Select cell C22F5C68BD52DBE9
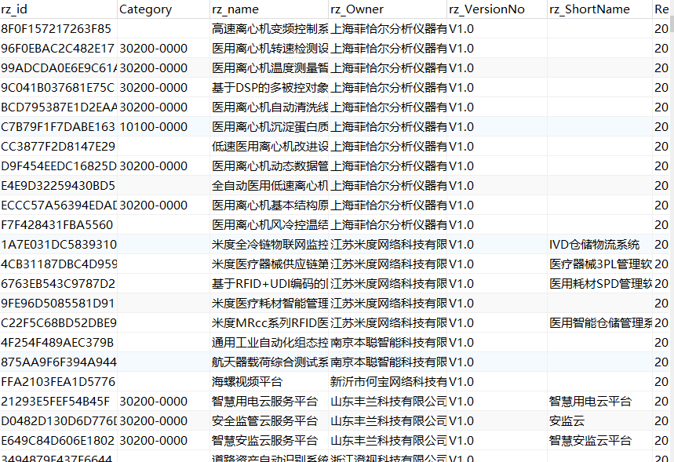674x462 pixels. tap(58, 323)
